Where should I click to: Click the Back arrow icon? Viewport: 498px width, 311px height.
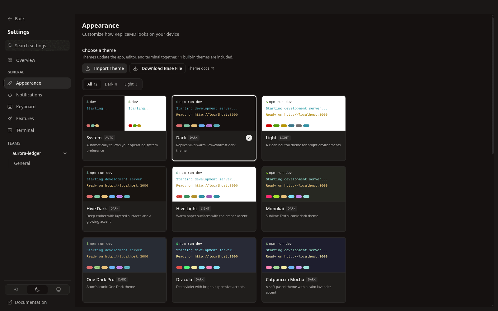pyautogui.click(x=10, y=19)
